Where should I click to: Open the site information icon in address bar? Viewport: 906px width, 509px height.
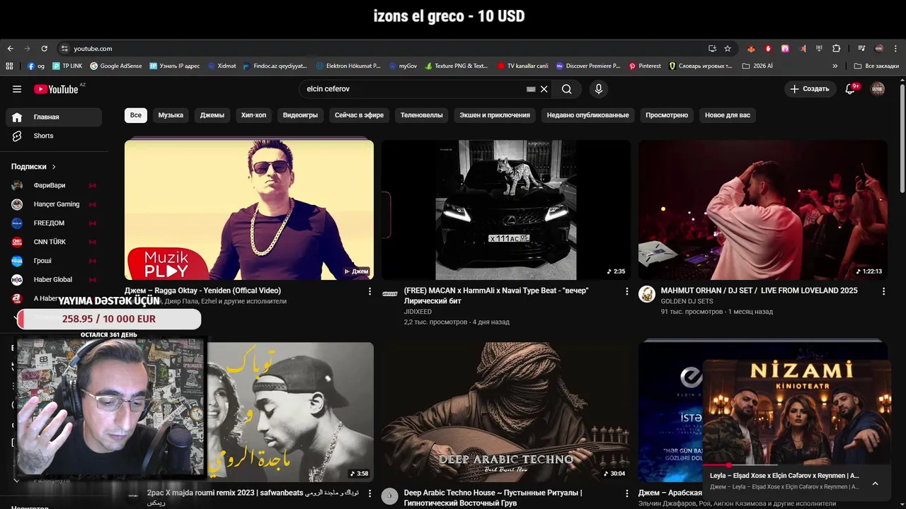pos(64,49)
